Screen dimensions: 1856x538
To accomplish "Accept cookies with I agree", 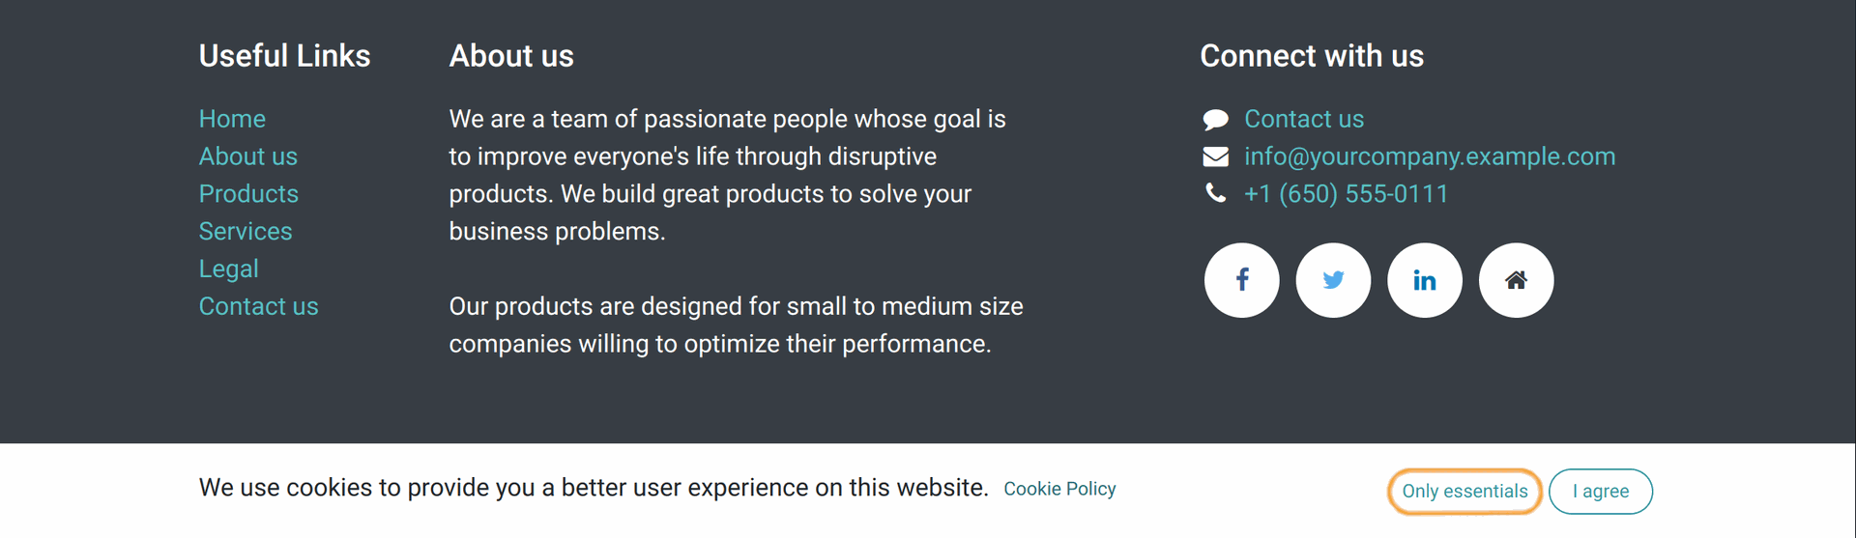I will (x=1600, y=492).
